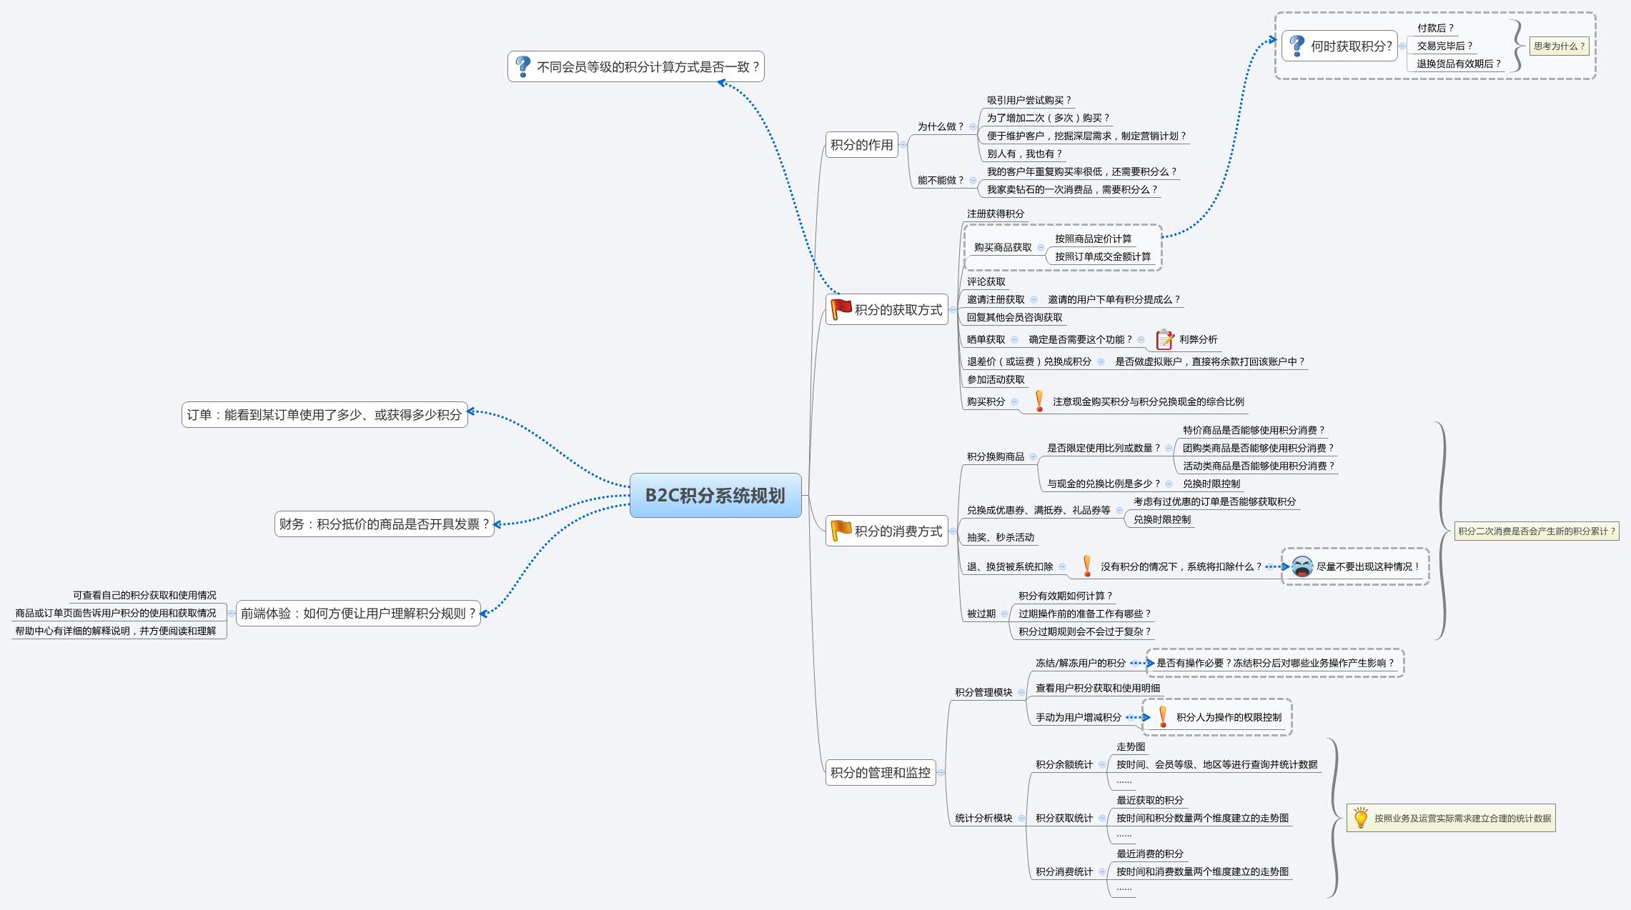Click the exclamation icon beside 积分人为操作的权限控制
This screenshot has height=910, width=1631.
[x=1163, y=716]
